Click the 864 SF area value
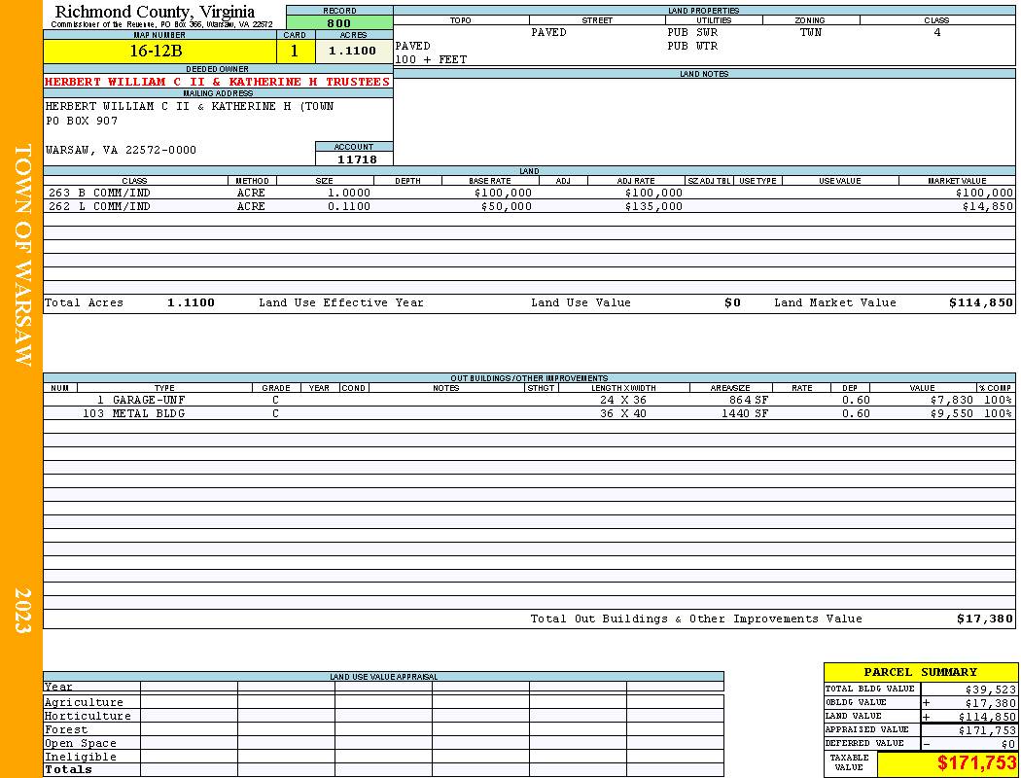1021x778 pixels. pyautogui.click(x=749, y=400)
